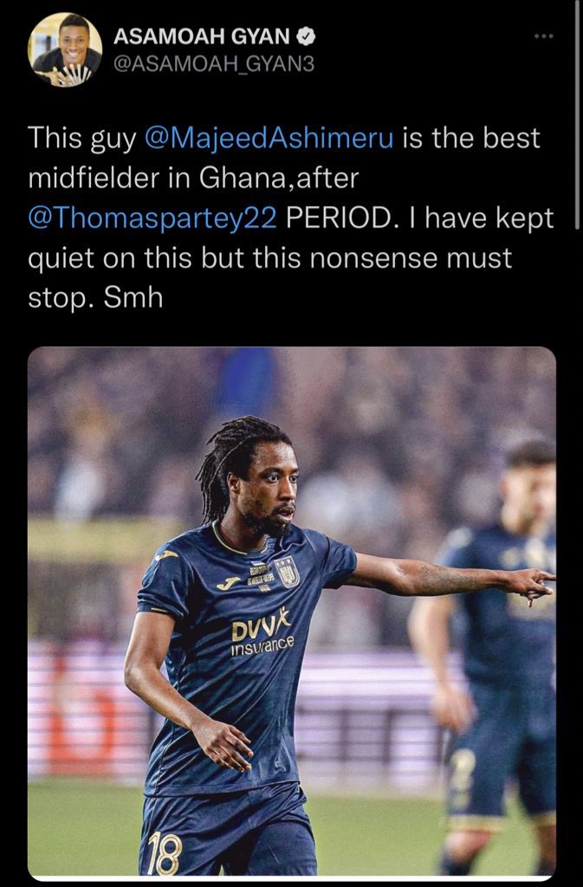Image resolution: width=583 pixels, height=887 pixels.
Task: Click the word Smh ending the tweet
Action: [133, 298]
